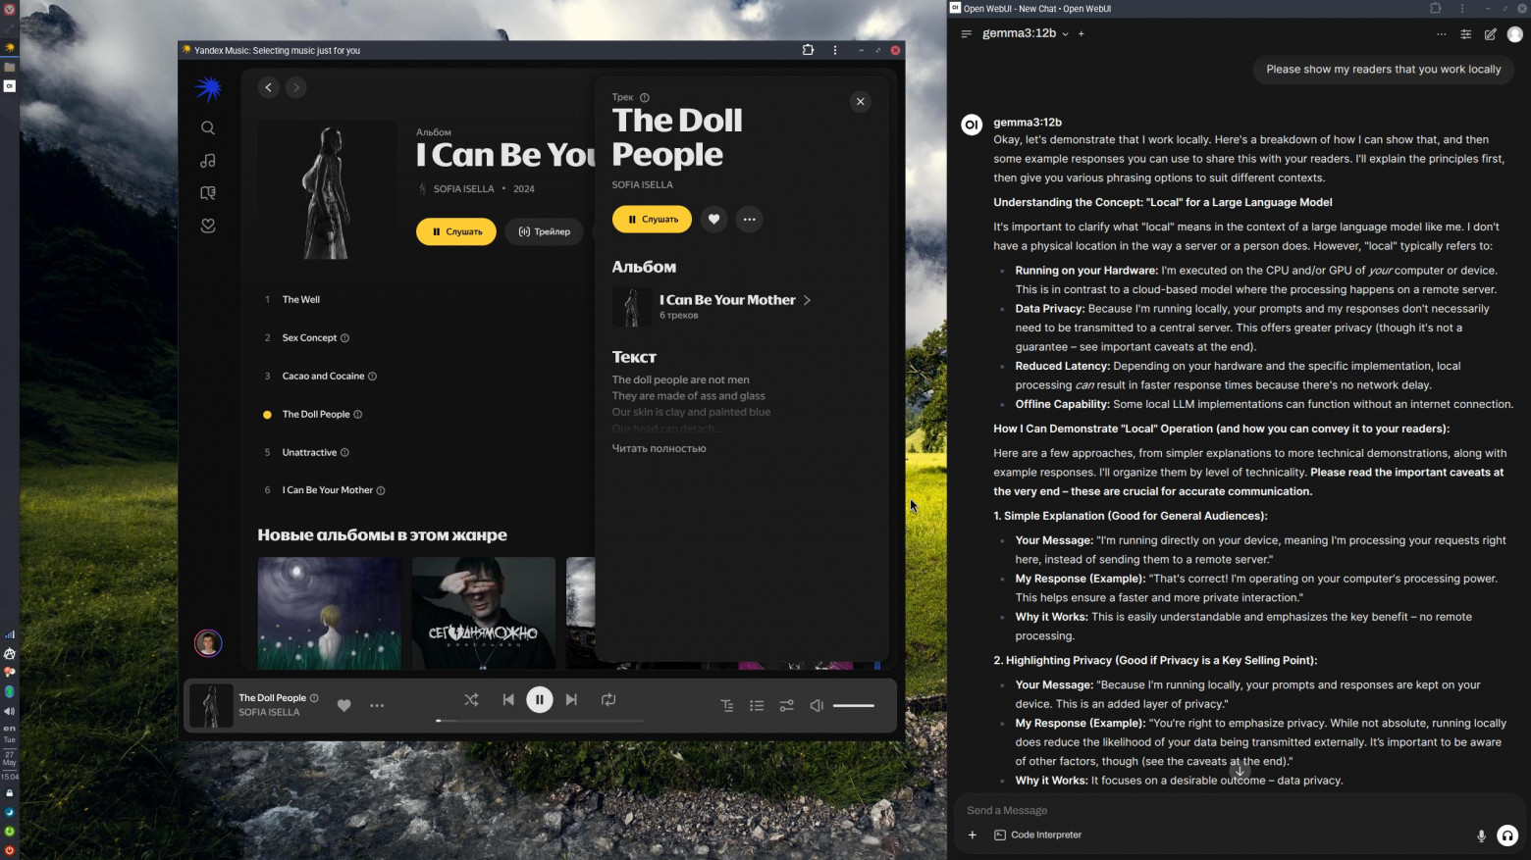The height and width of the screenshot is (860, 1531).
Task: Seek within the track progress bar
Action: point(540,721)
